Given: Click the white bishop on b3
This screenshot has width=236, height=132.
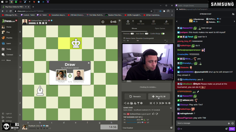Looking at the screenshot, I should click(x=40, y=91).
